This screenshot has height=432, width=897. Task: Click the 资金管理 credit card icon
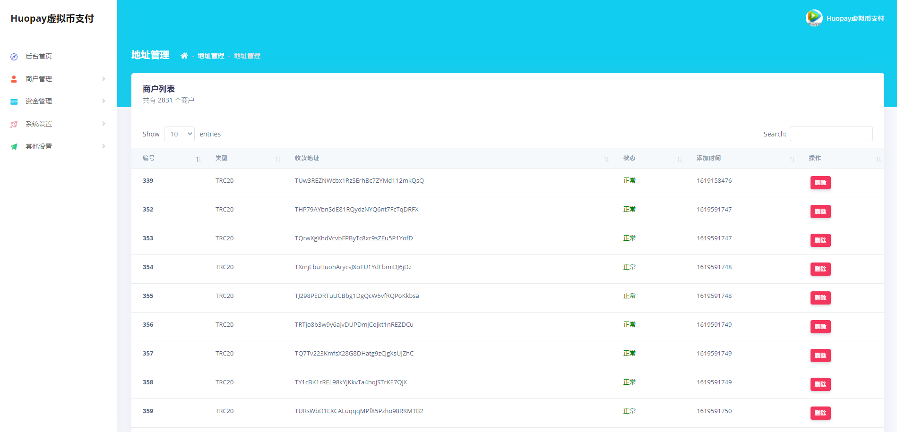point(14,101)
